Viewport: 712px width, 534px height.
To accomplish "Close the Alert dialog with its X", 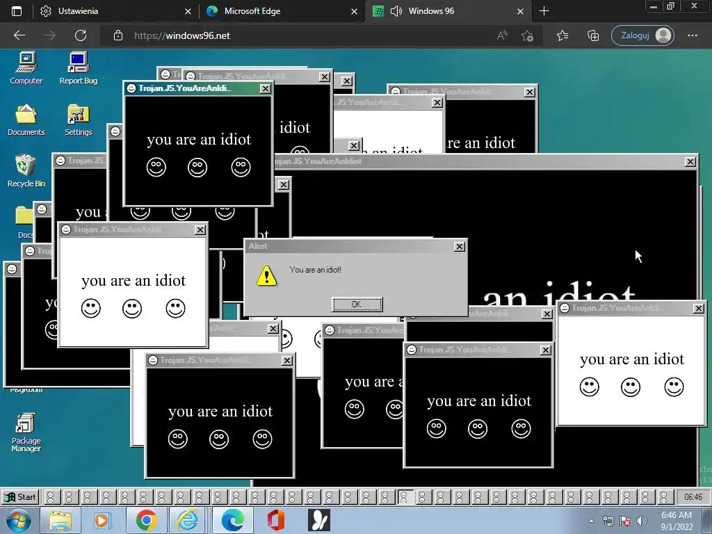I will pos(459,246).
